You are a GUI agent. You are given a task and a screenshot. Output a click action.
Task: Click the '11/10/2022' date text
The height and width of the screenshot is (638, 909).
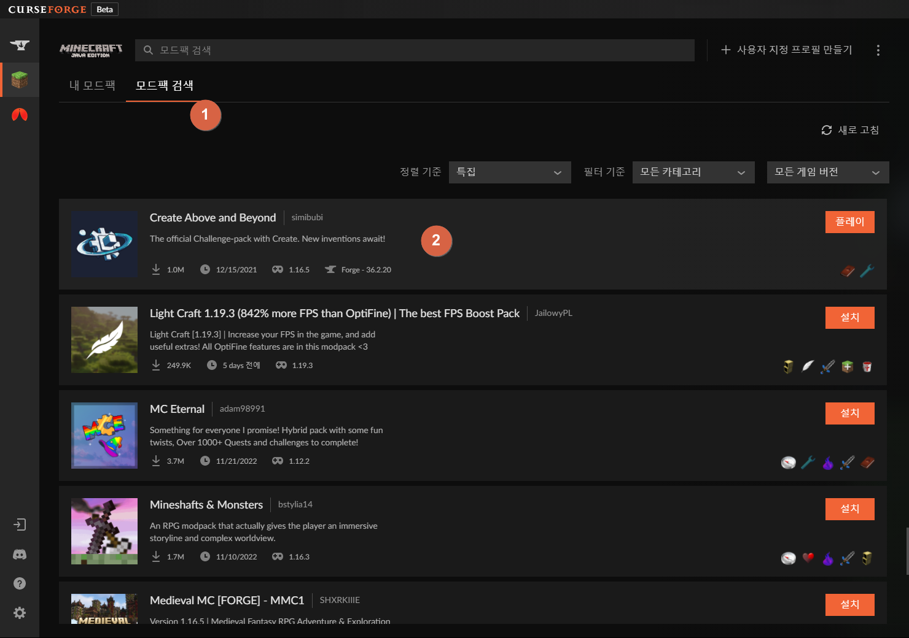pyautogui.click(x=236, y=557)
